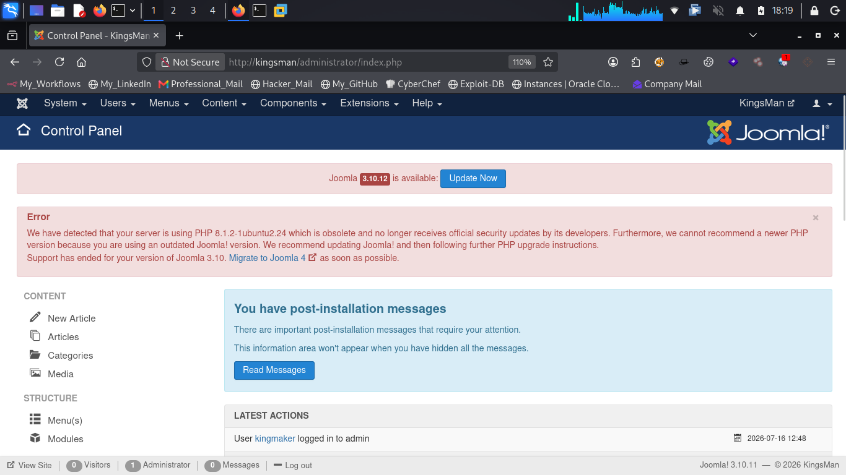Click the muted volume tray icon

click(718, 11)
